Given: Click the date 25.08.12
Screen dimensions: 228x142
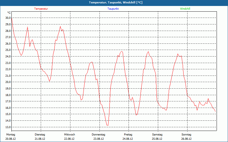Looking at the screenshot, I should click(x=157, y=139).
